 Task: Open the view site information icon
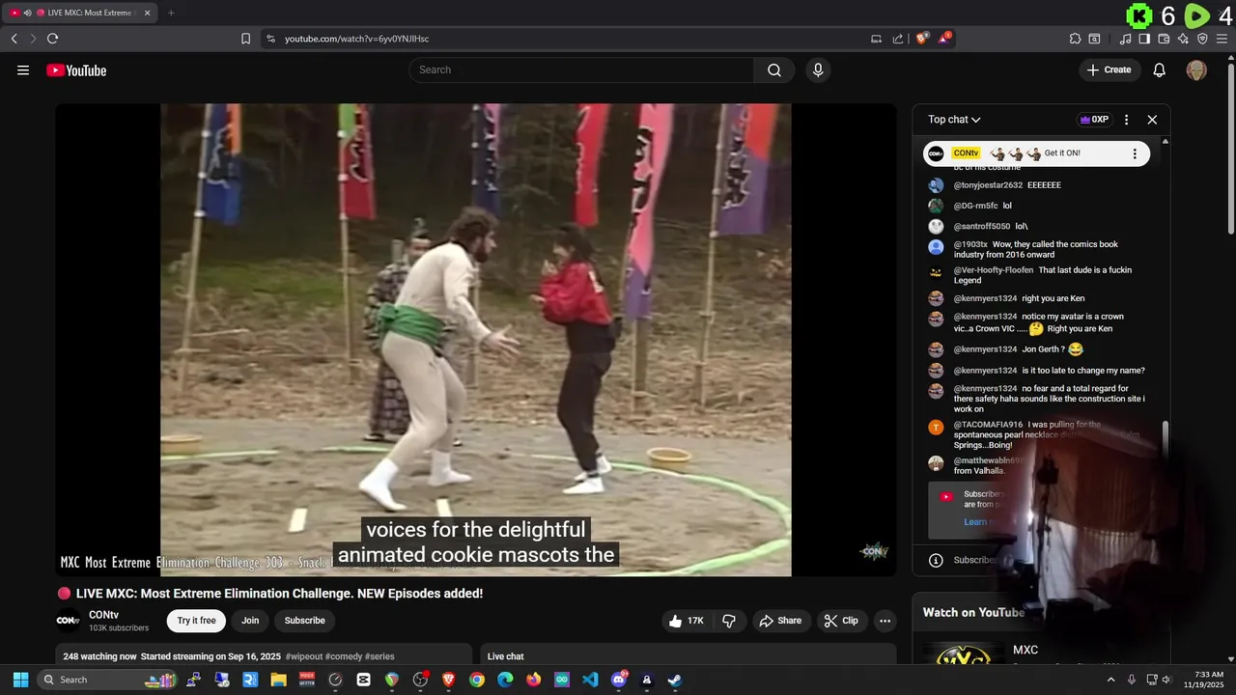pos(270,39)
